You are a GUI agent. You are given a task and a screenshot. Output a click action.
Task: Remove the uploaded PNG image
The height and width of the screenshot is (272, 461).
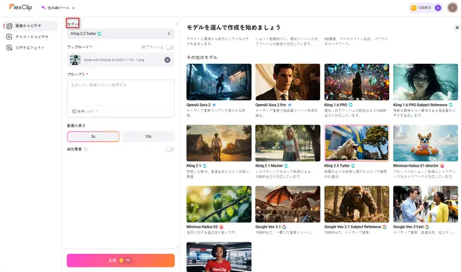point(167,60)
